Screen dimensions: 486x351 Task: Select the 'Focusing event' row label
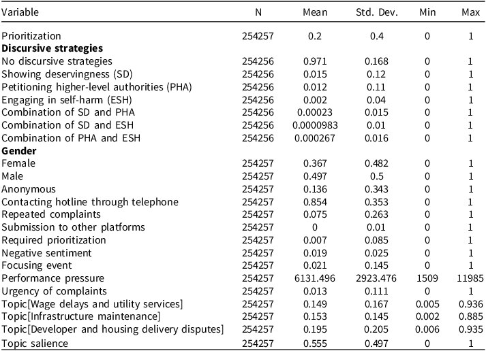pos(37,265)
